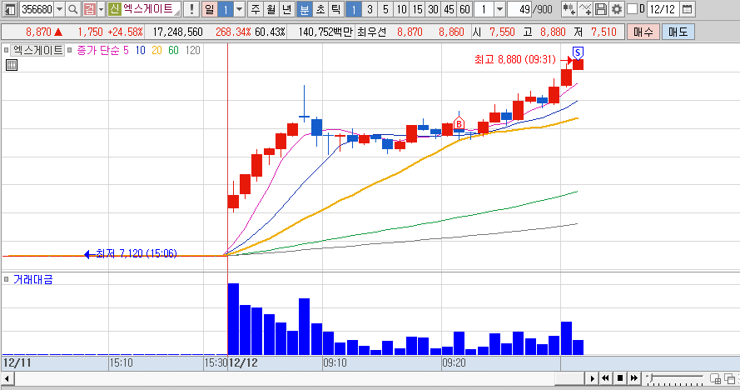Click the add candlestick chart icon
Image resolution: width=740 pixels, height=390 pixels.
tap(569, 9)
